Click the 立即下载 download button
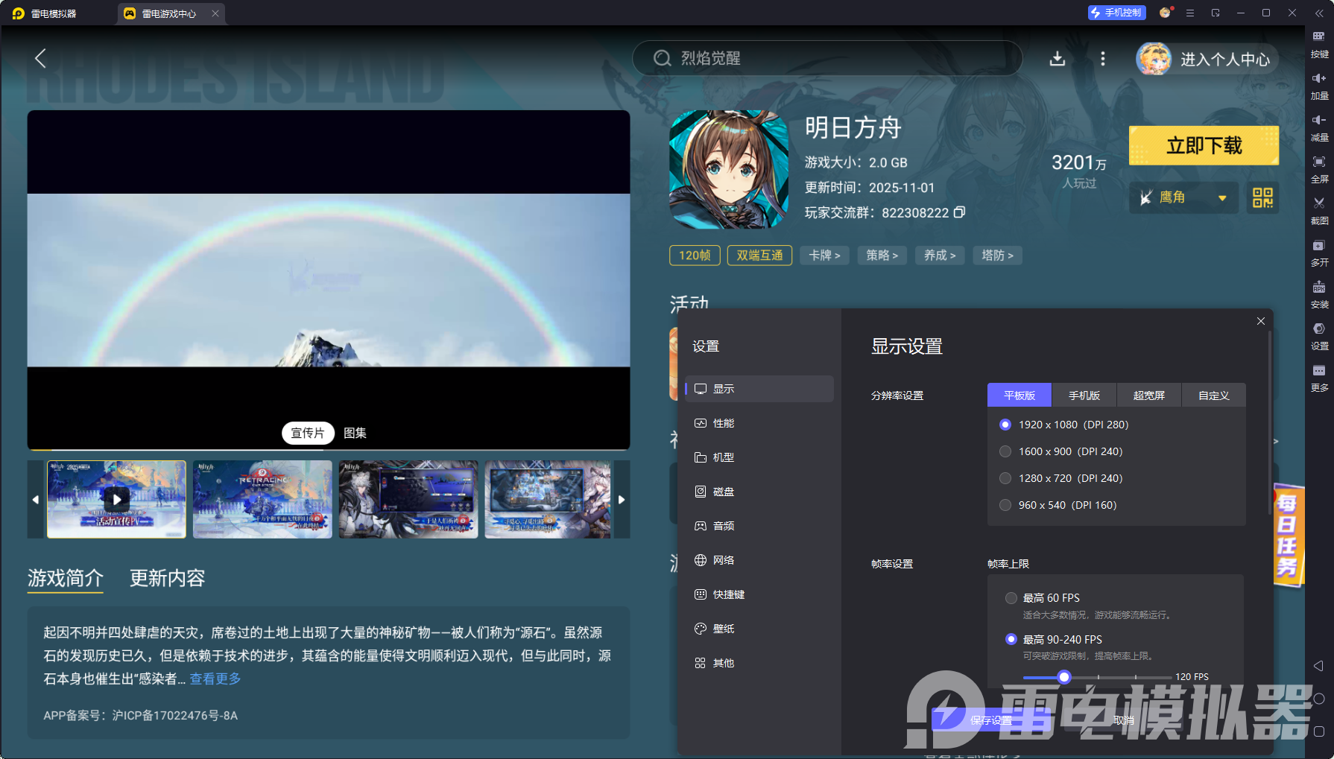1334x759 pixels. pos(1204,145)
